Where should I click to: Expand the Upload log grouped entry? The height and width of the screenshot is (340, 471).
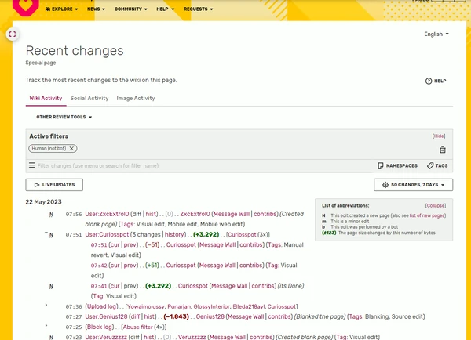[46, 305]
